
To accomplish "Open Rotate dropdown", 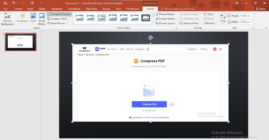I will coord(209,23).
